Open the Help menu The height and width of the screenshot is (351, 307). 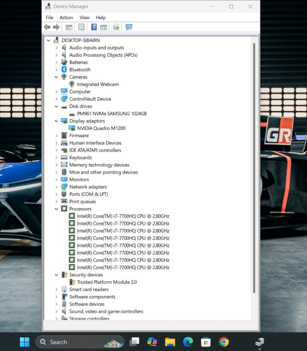(101, 18)
